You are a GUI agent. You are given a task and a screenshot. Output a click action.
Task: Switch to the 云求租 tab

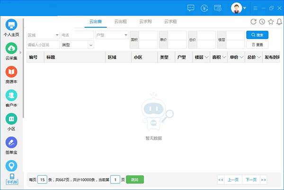tap(170, 22)
